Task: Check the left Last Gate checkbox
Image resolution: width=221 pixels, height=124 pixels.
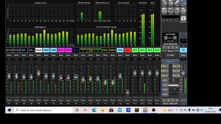Action: pos(165,41)
